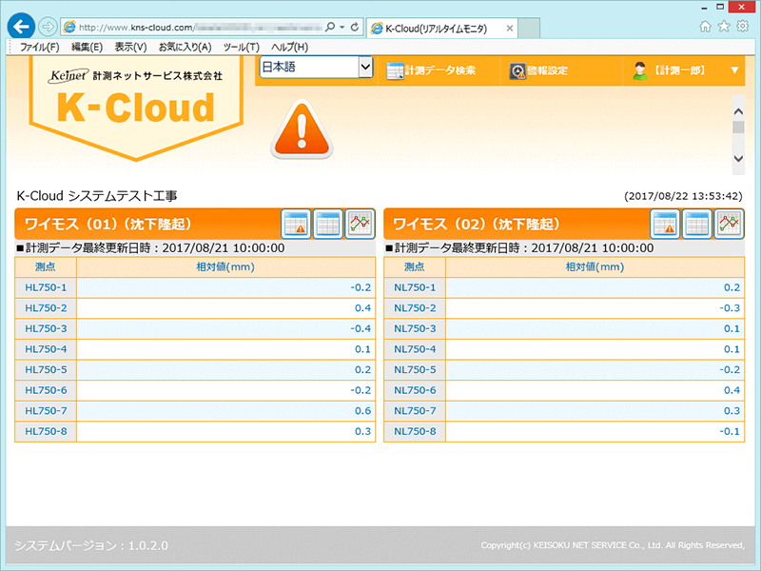Click the NL750-2 measurement point link
Screen dimensions: 761x571
tap(415, 307)
